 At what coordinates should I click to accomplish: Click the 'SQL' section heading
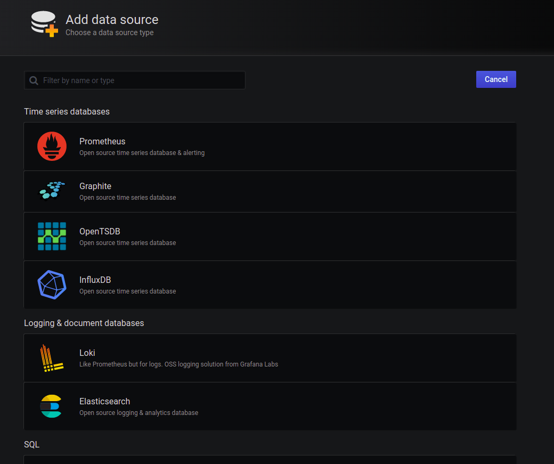click(x=31, y=445)
